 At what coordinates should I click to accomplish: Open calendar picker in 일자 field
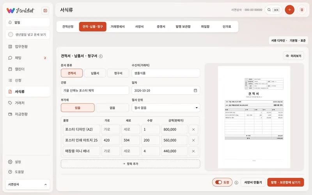195,90
